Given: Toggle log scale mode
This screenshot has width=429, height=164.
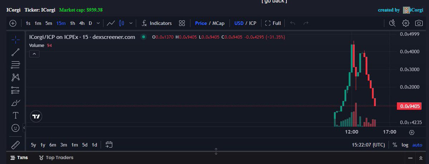Looking at the screenshot, I should [405, 145].
